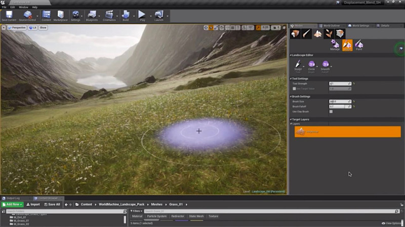
Task: Enable Use Clay Brush checkbox
Action: [x=331, y=111]
